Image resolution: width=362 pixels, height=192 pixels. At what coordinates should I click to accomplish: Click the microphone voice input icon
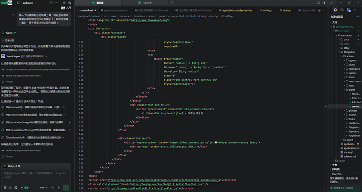[x=59, y=188]
